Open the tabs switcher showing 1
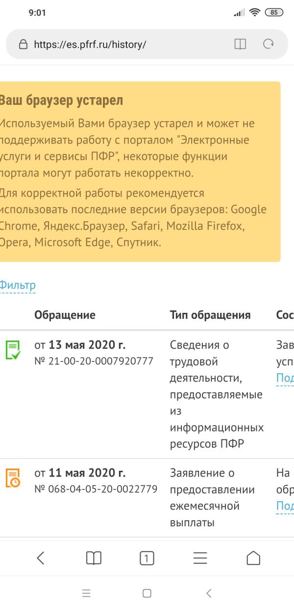Image resolution: width=294 pixels, height=611 pixels. click(147, 558)
